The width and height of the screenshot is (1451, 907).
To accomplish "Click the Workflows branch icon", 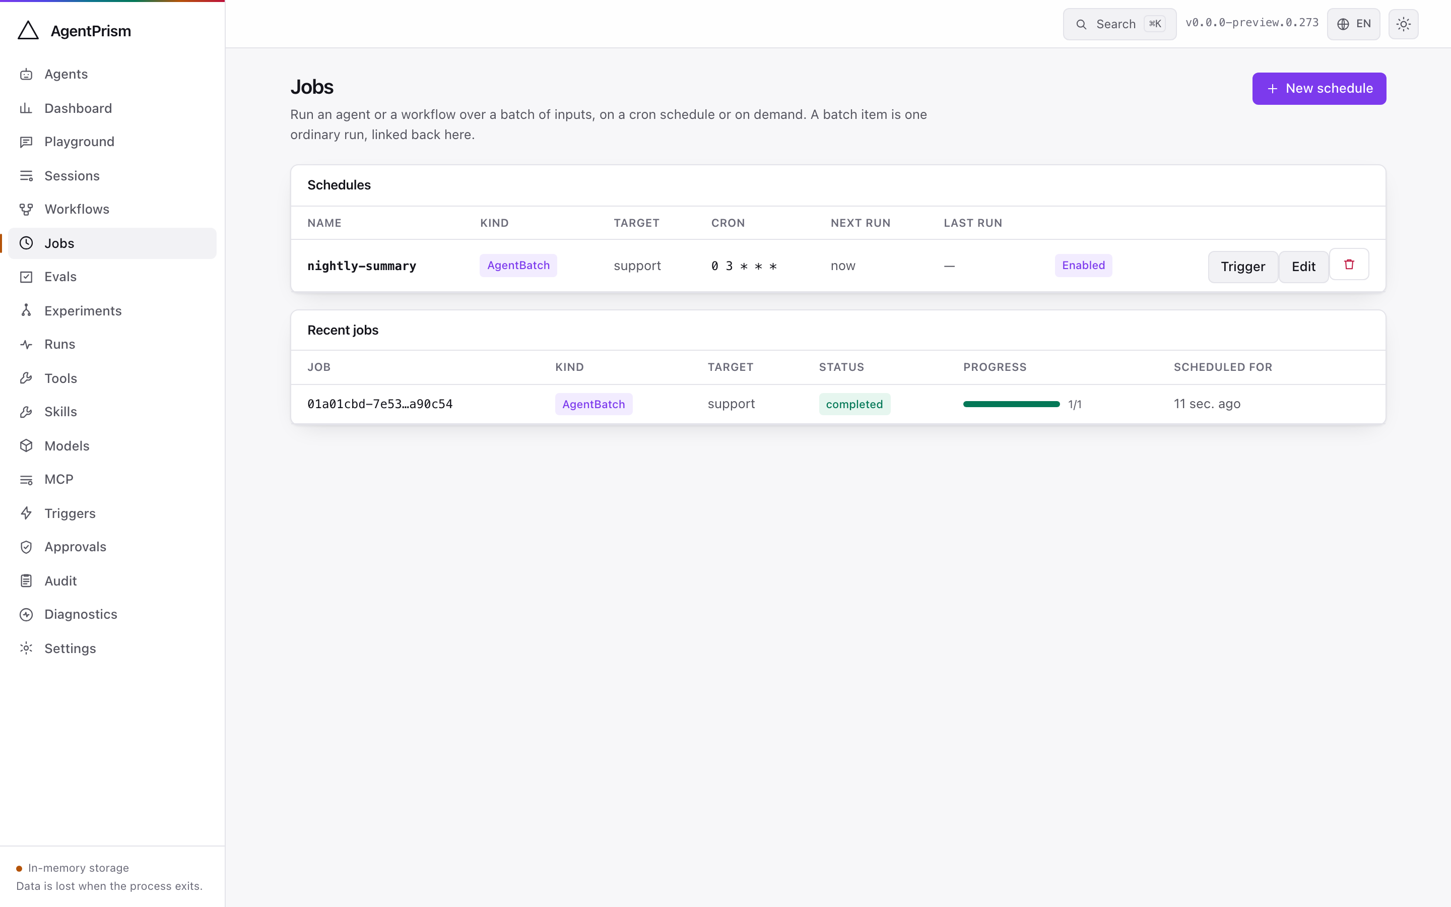I will pyautogui.click(x=26, y=209).
